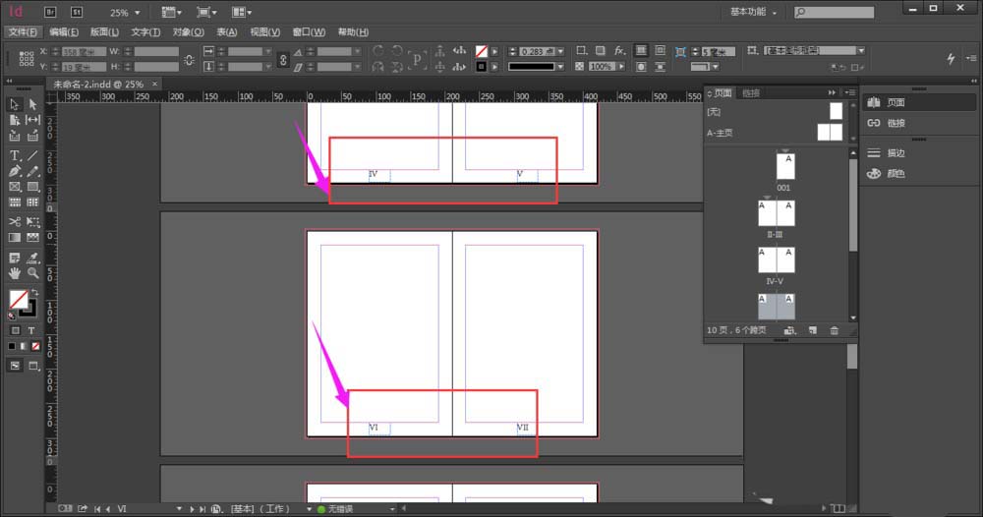
Task: Select the Zoom tool
Action: click(x=32, y=273)
